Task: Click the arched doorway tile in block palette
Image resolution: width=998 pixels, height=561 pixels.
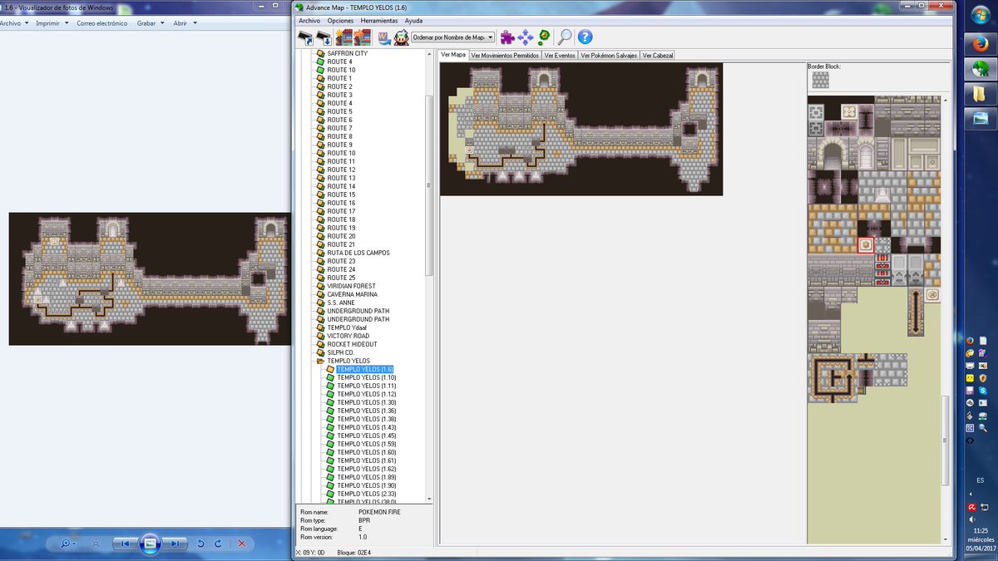Action: pyautogui.click(x=832, y=154)
